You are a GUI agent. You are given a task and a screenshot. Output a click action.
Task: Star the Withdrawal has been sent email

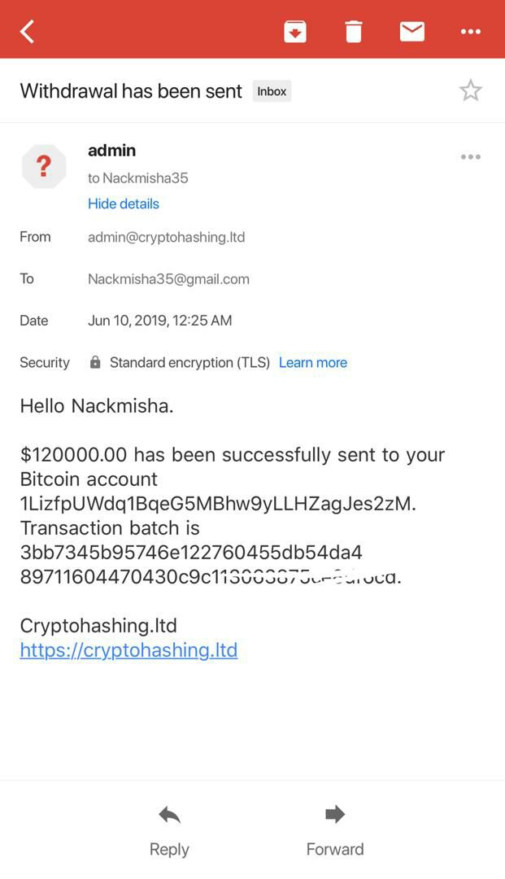tap(470, 90)
